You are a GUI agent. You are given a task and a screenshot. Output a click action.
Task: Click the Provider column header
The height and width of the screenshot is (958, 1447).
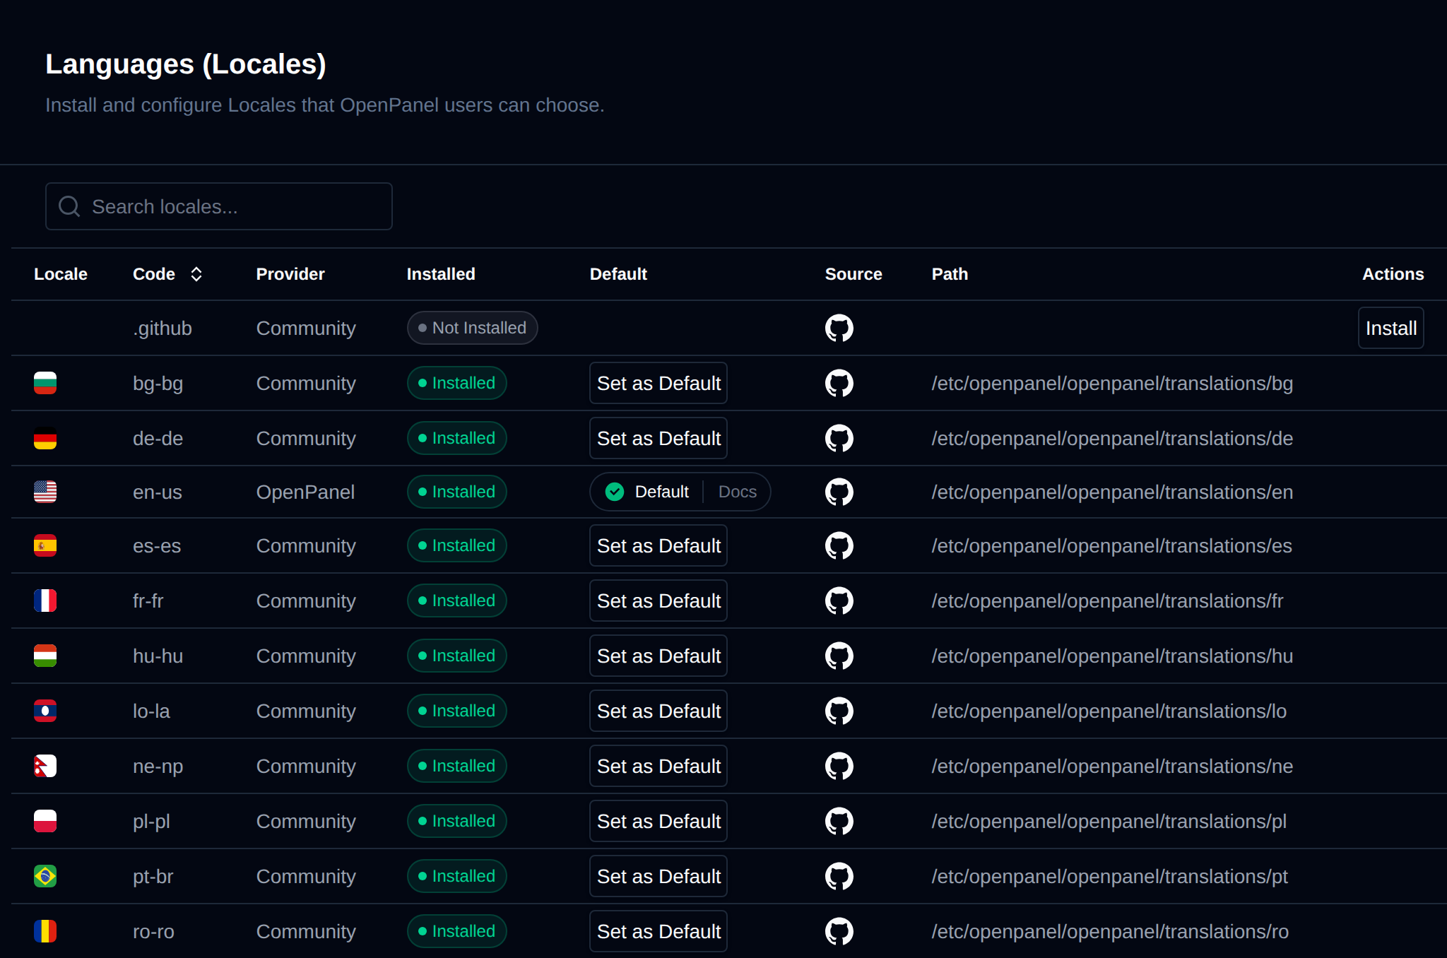point(290,274)
